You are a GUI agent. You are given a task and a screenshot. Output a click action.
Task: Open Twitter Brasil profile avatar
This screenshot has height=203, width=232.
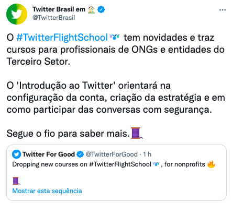[x=17, y=14]
